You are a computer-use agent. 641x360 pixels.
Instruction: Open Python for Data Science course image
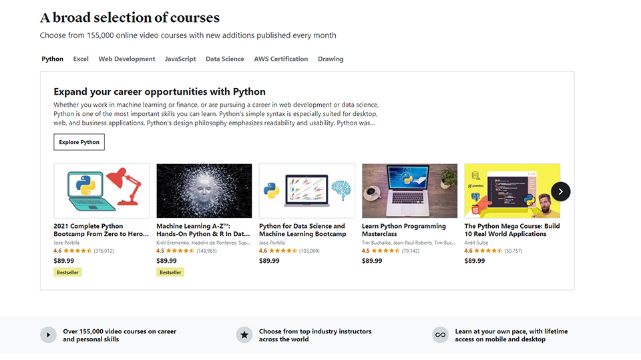[x=307, y=191]
